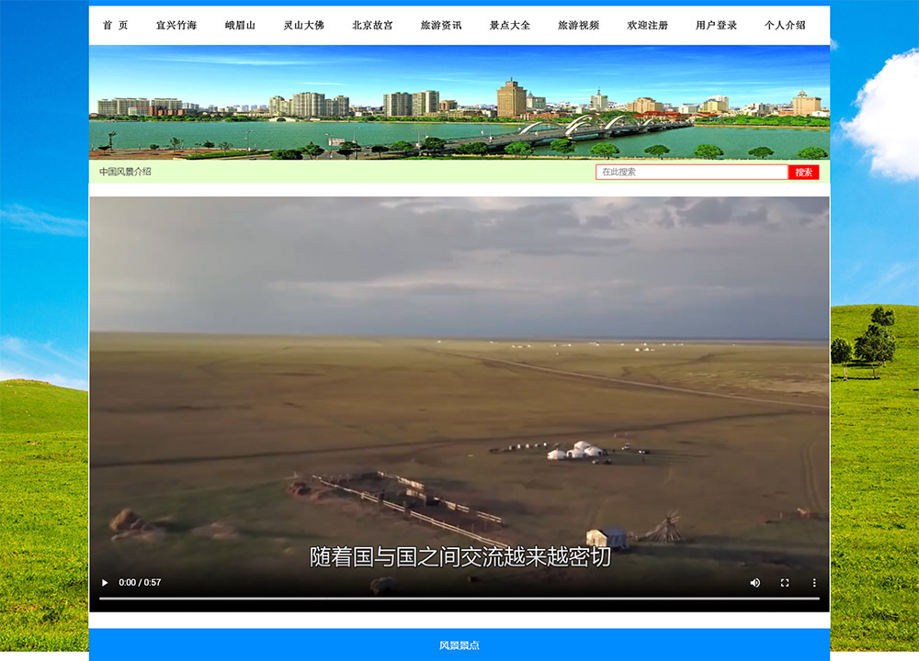Open the 宜兴竹海 menu item
The height and width of the screenshot is (661, 919).
click(x=176, y=25)
